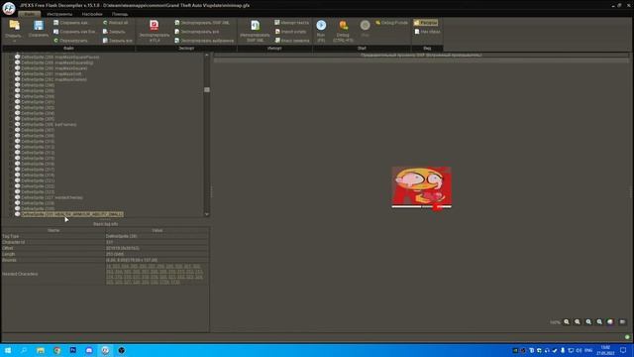The image size is (634, 357).
Task: Open the Help ribbon tab
Action: (120, 14)
